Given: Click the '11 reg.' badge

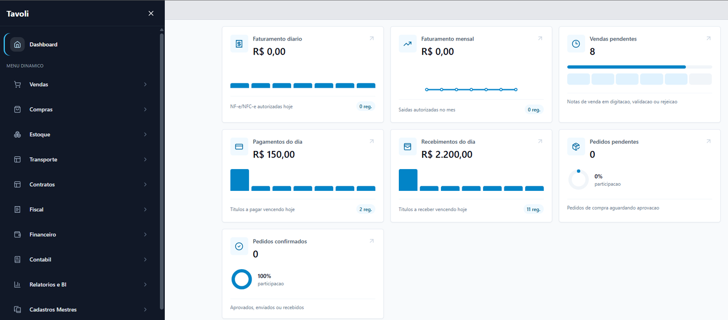Looking at the screenshot, I should [533, 209].
